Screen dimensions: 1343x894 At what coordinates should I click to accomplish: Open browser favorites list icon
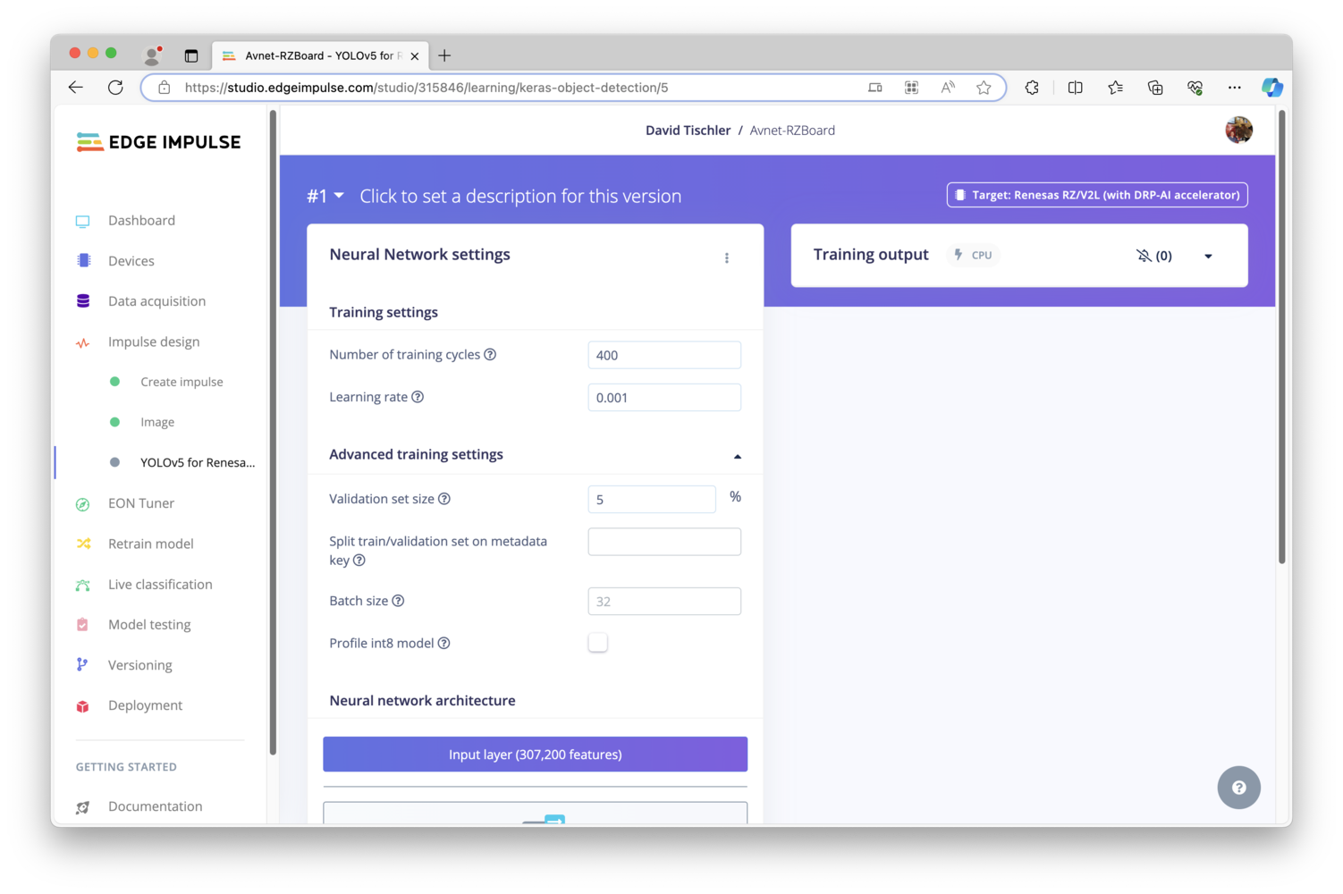(x=1115, y=88)
